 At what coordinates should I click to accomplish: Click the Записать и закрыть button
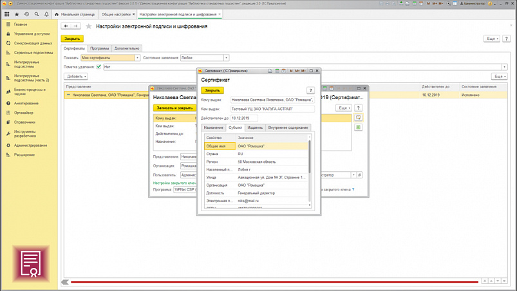click(174, 108)
